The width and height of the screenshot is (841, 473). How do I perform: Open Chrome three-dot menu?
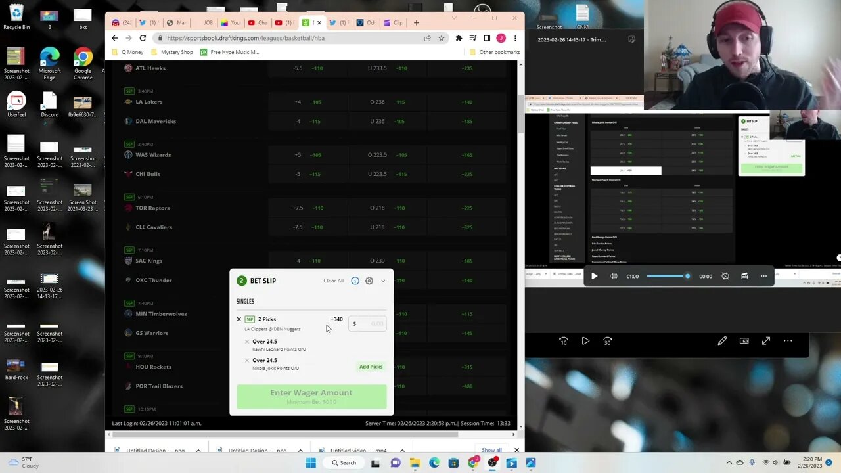(x=515, y=38)
